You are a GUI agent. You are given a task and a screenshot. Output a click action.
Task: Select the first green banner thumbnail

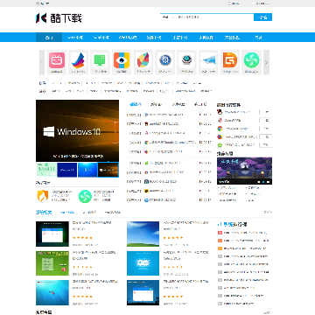(46, 170)
